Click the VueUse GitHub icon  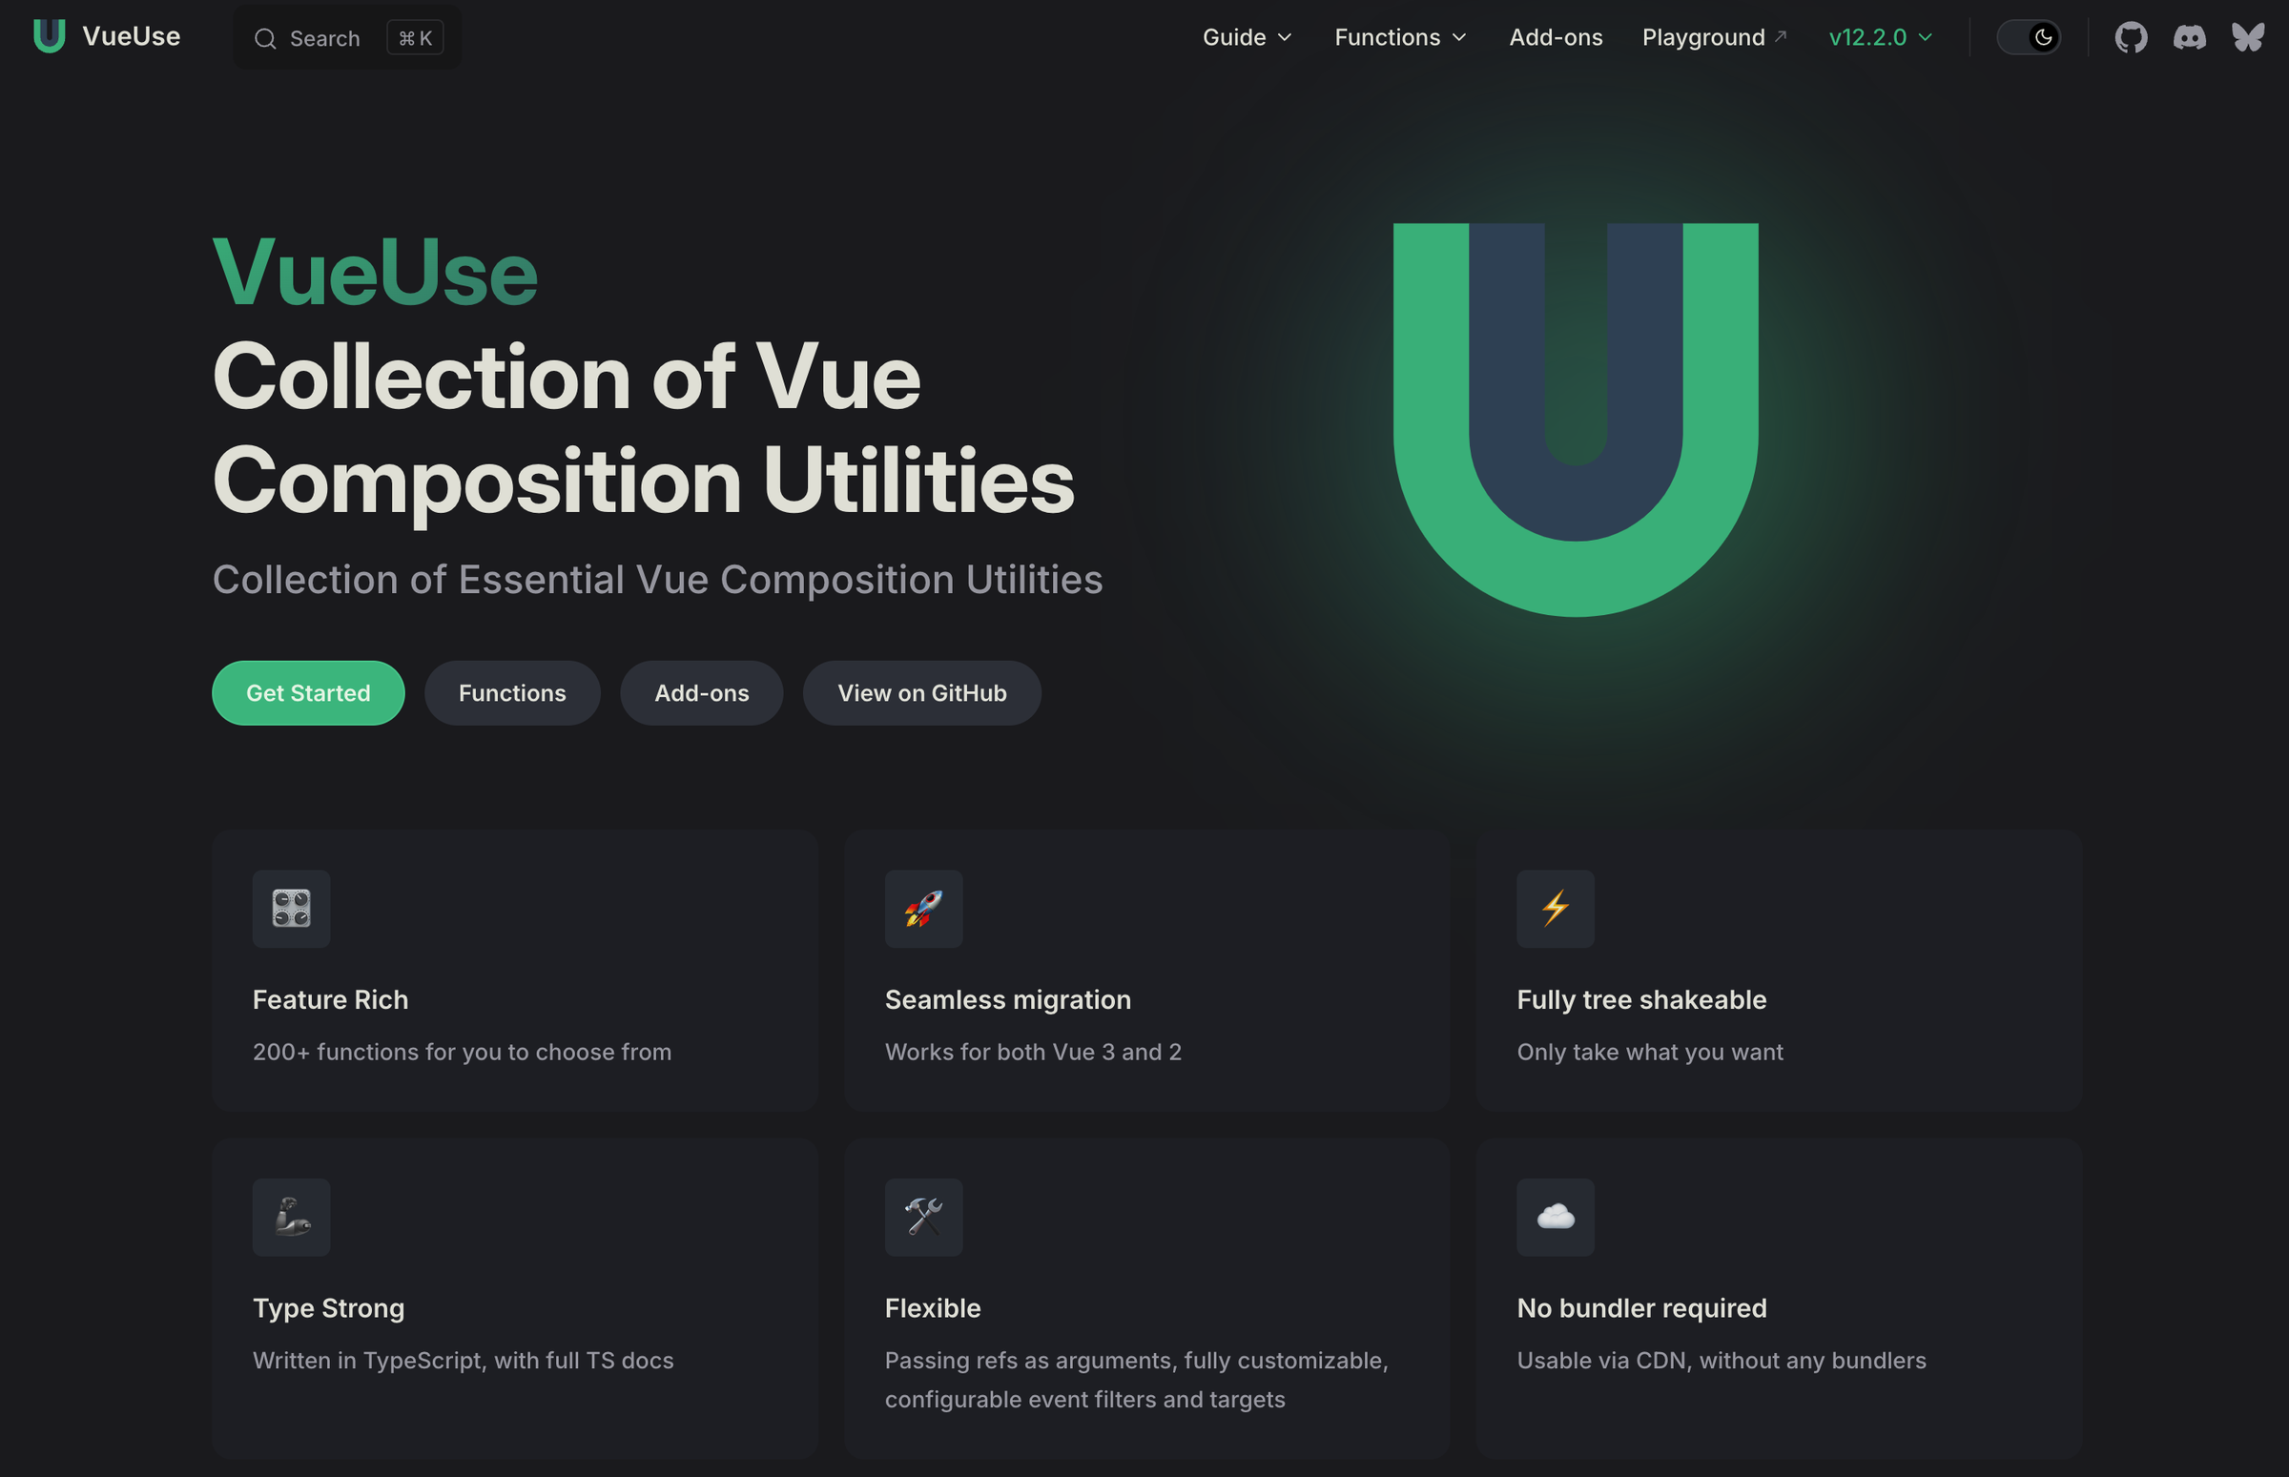(x=2131, y=36)
